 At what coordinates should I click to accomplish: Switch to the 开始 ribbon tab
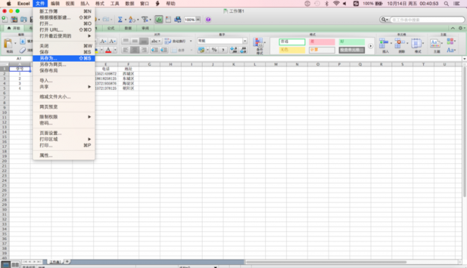coord(14,28)
